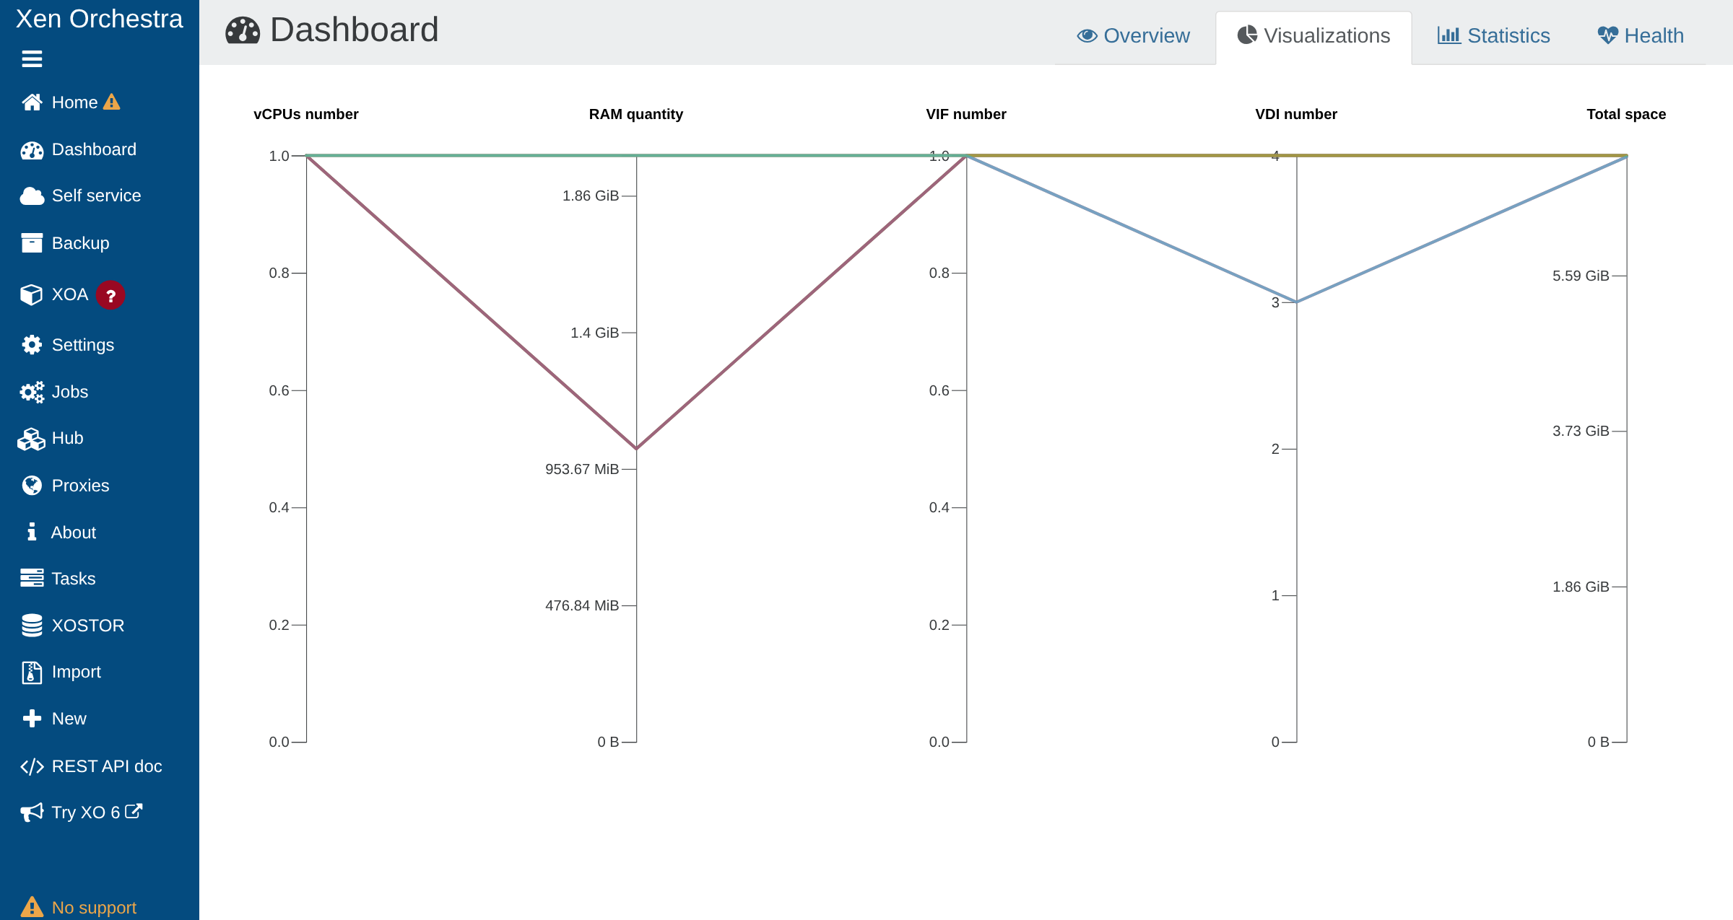Open the Statistics tab
Screen dimensions: 1733x920
pyautogui.click(x=1494, y=36)
